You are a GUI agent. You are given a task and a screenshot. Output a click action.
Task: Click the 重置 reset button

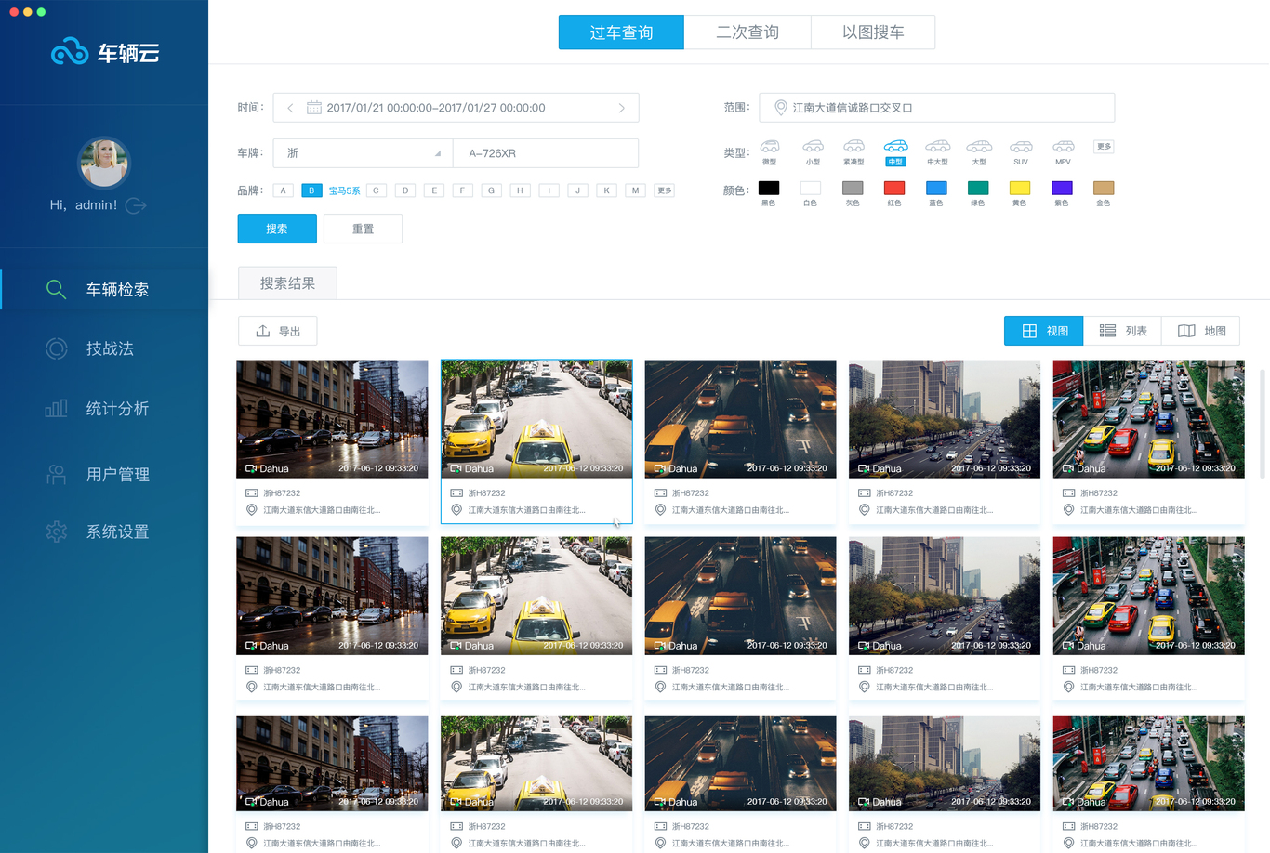tap(363, 229)
